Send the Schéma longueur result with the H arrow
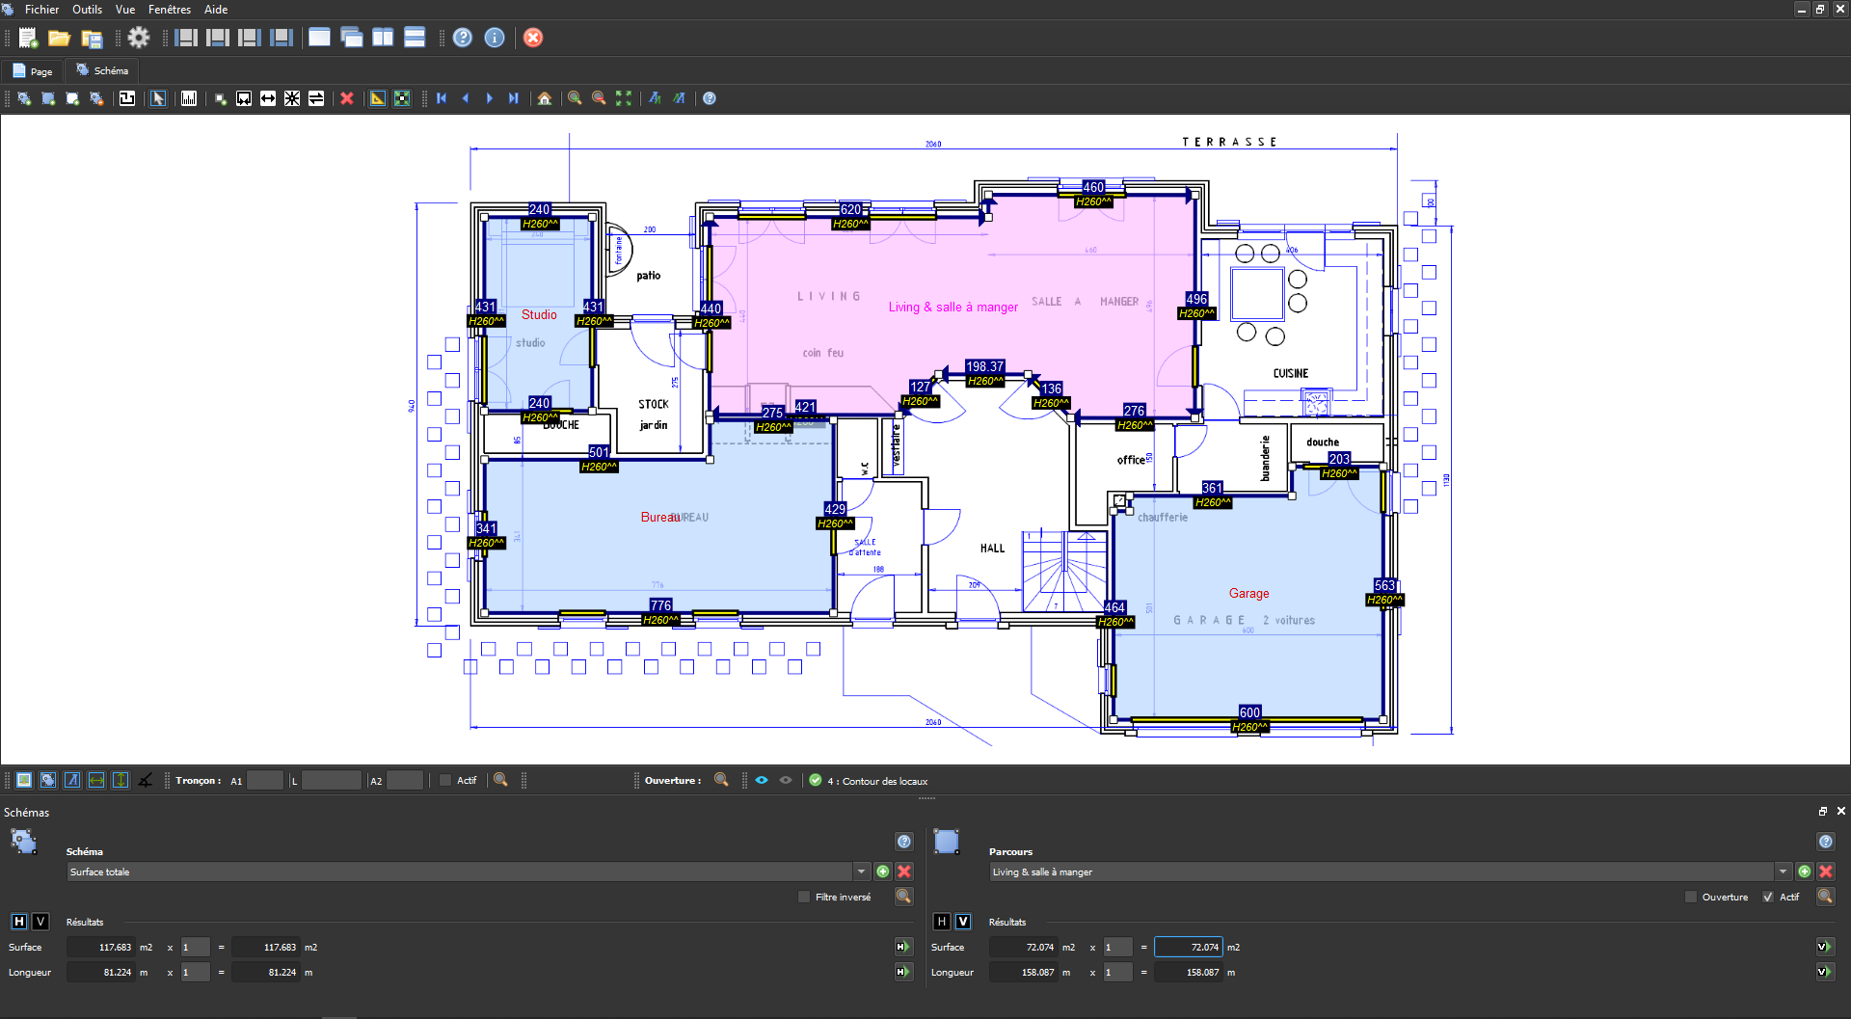The image size is (1851, 1019). pos(903,972)
